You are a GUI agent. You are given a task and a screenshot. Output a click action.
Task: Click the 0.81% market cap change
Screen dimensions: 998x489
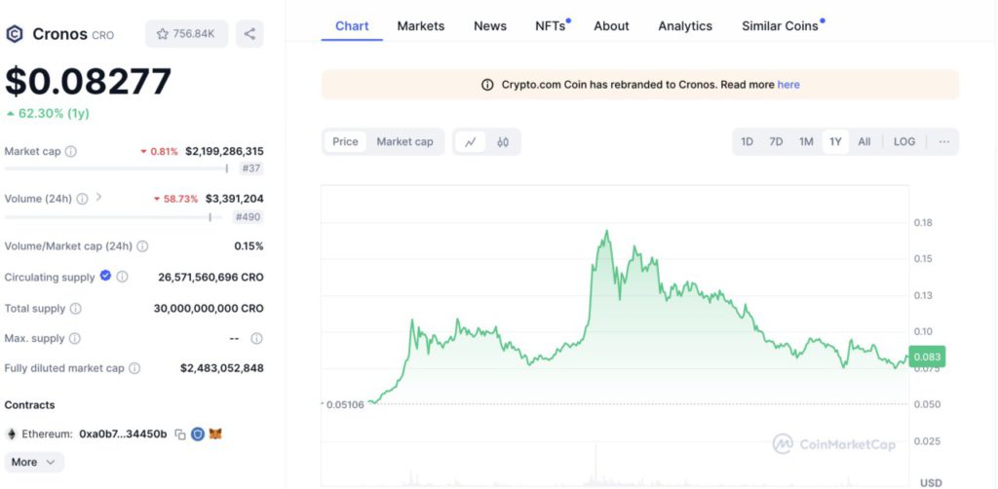(x=159, y=151)
